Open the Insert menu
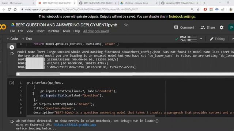The height and width of the screenshot is (131, 234). tap(41, 31)
